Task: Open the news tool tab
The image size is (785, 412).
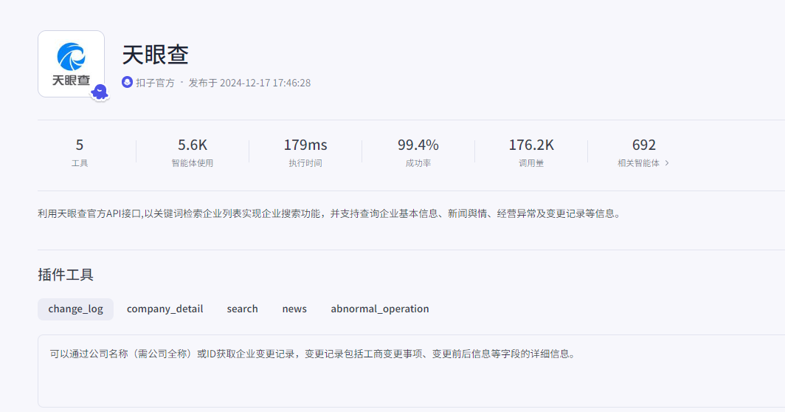Action: tap(294, 309)
